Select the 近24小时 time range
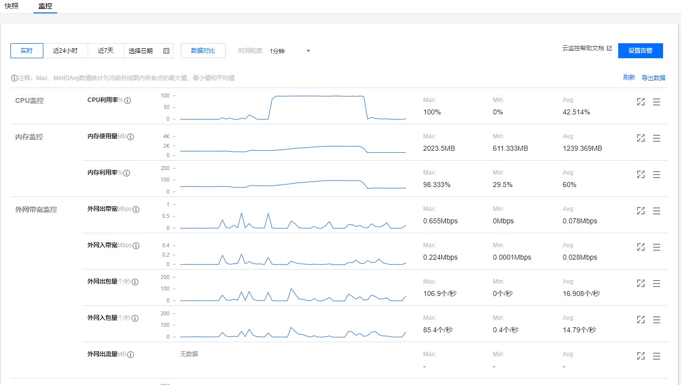 [65, 51]
